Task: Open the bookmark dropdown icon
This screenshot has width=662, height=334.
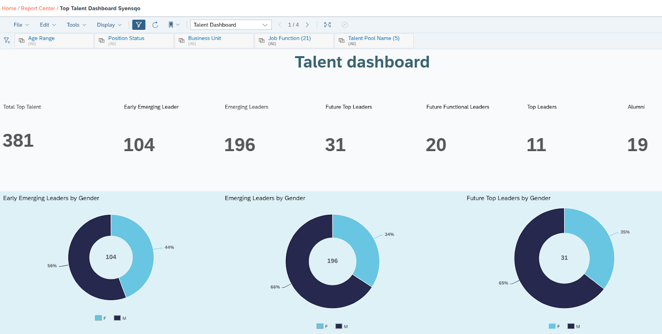Action: pyautogui.click(x=174, y=25)
